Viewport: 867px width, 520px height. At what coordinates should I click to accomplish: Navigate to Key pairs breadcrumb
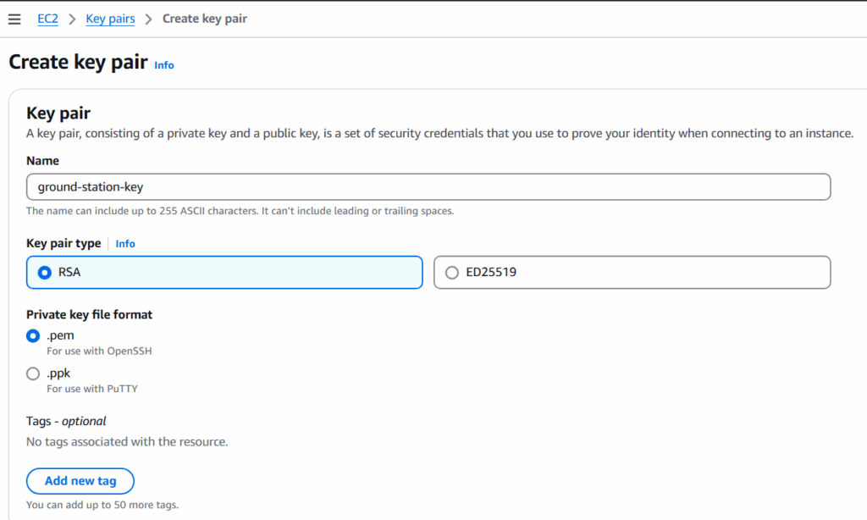point(110,19)
